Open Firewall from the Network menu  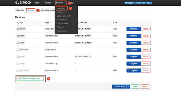click(x=60, y=27)
